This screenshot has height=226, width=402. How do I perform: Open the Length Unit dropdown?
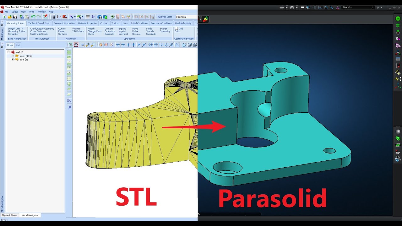point(16,29)
